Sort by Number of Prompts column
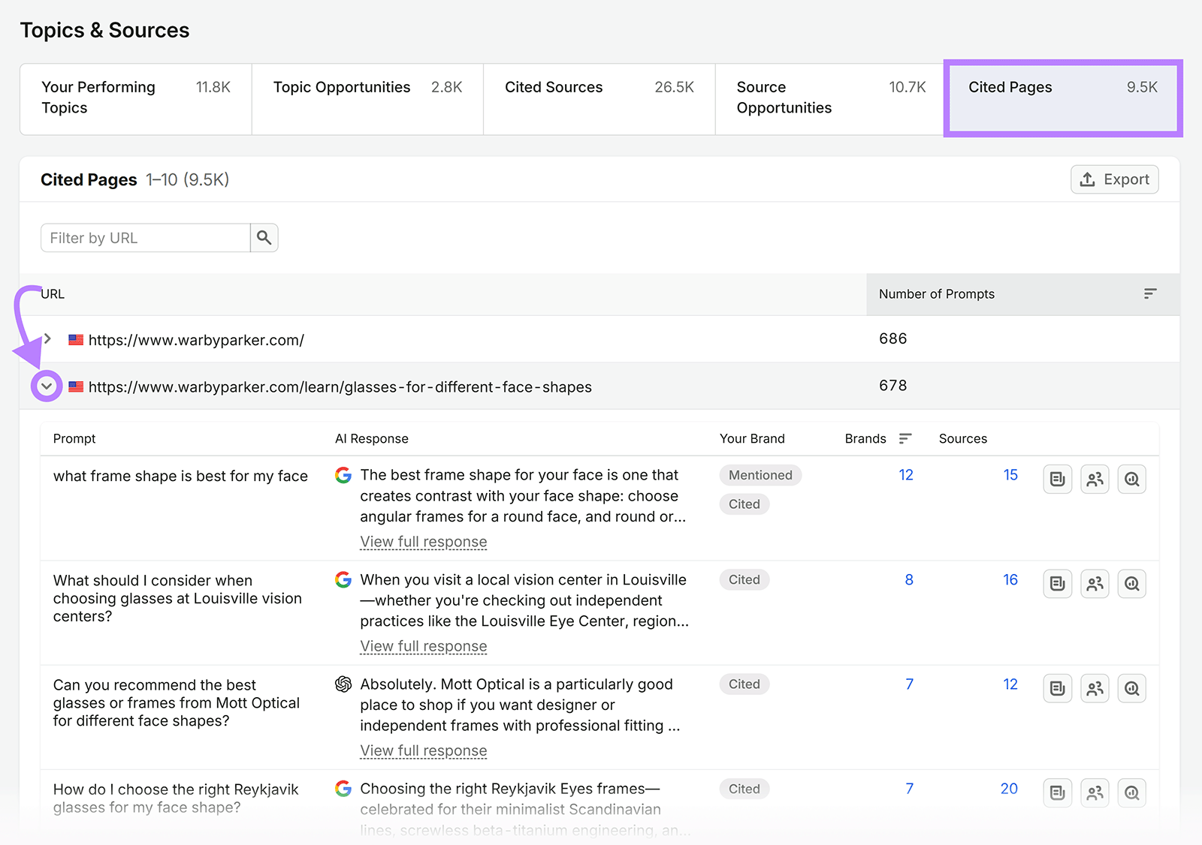Viewport: 1202px width, 845px height. point(1149,294)
